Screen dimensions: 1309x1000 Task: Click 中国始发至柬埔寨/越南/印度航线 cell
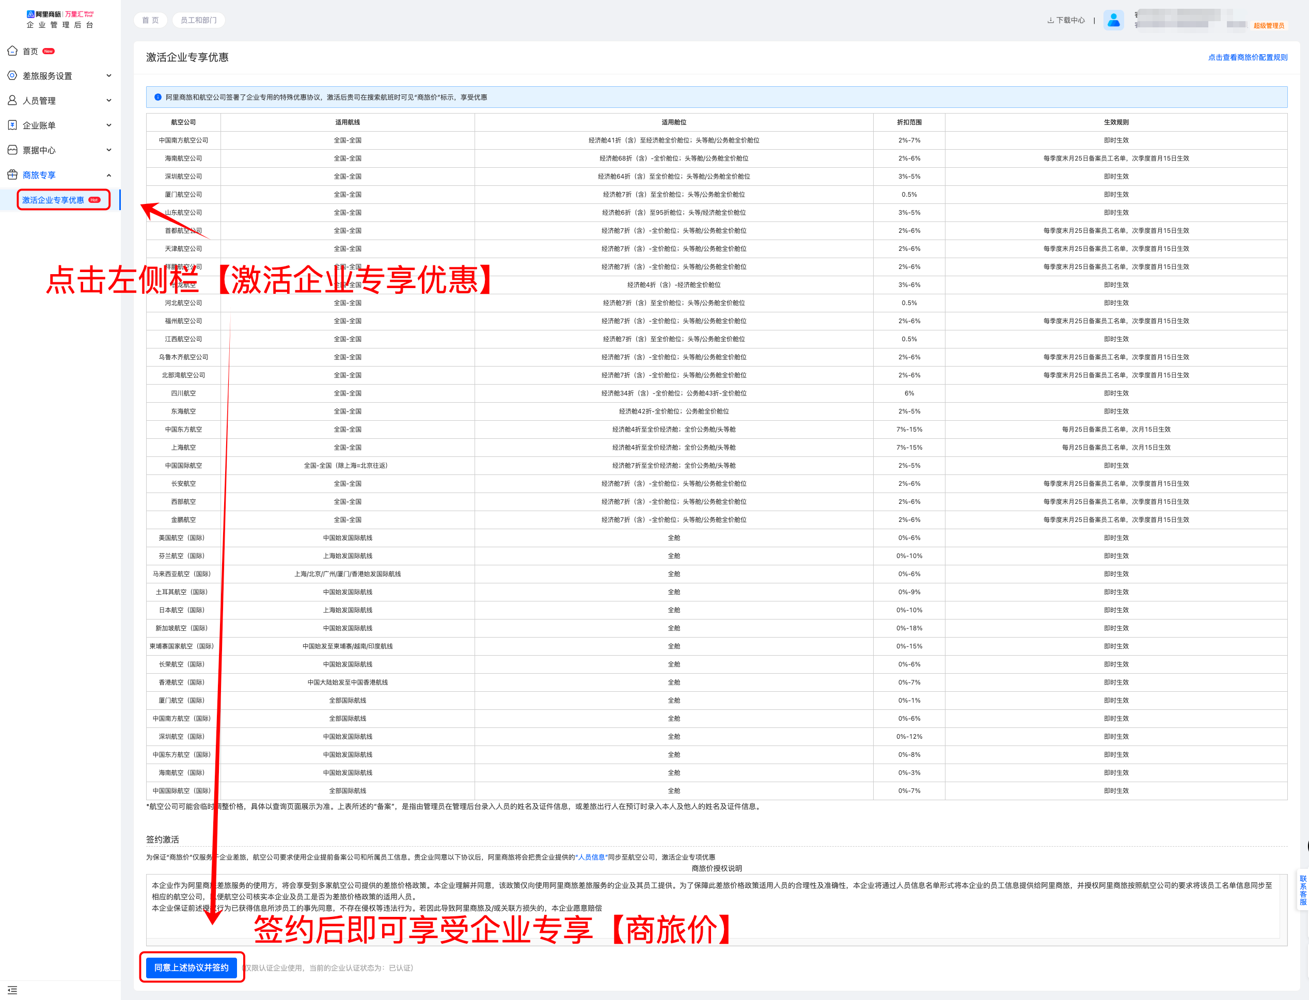pos(348,646)
